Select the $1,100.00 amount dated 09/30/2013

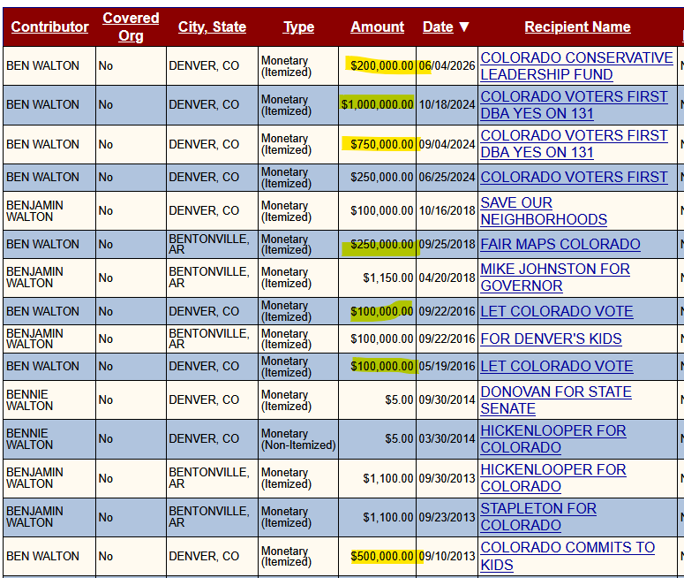(x=378, y=478)
